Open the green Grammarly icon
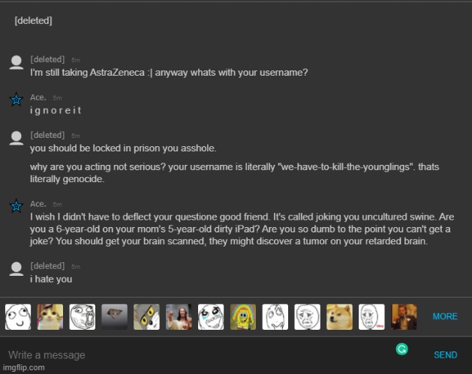Viewport: 472px width, 374px height. pyautogui.click(x=402, y=349)
